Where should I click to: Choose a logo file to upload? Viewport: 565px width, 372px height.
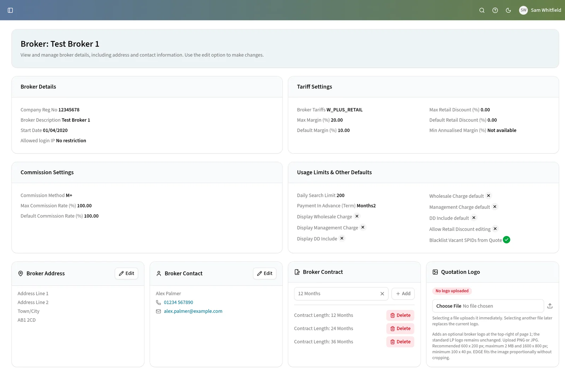click(488, 306)
